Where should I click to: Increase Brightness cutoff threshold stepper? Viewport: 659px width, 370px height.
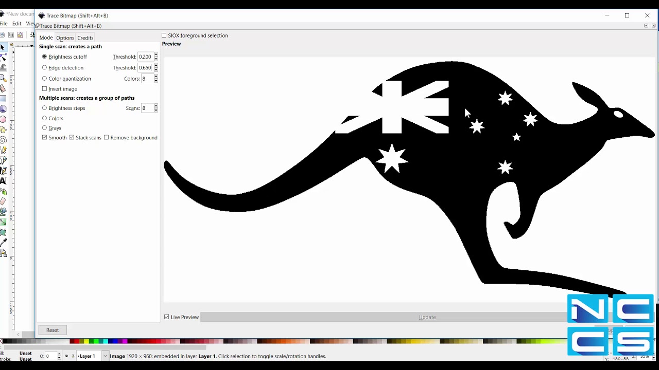coord(156,55)
